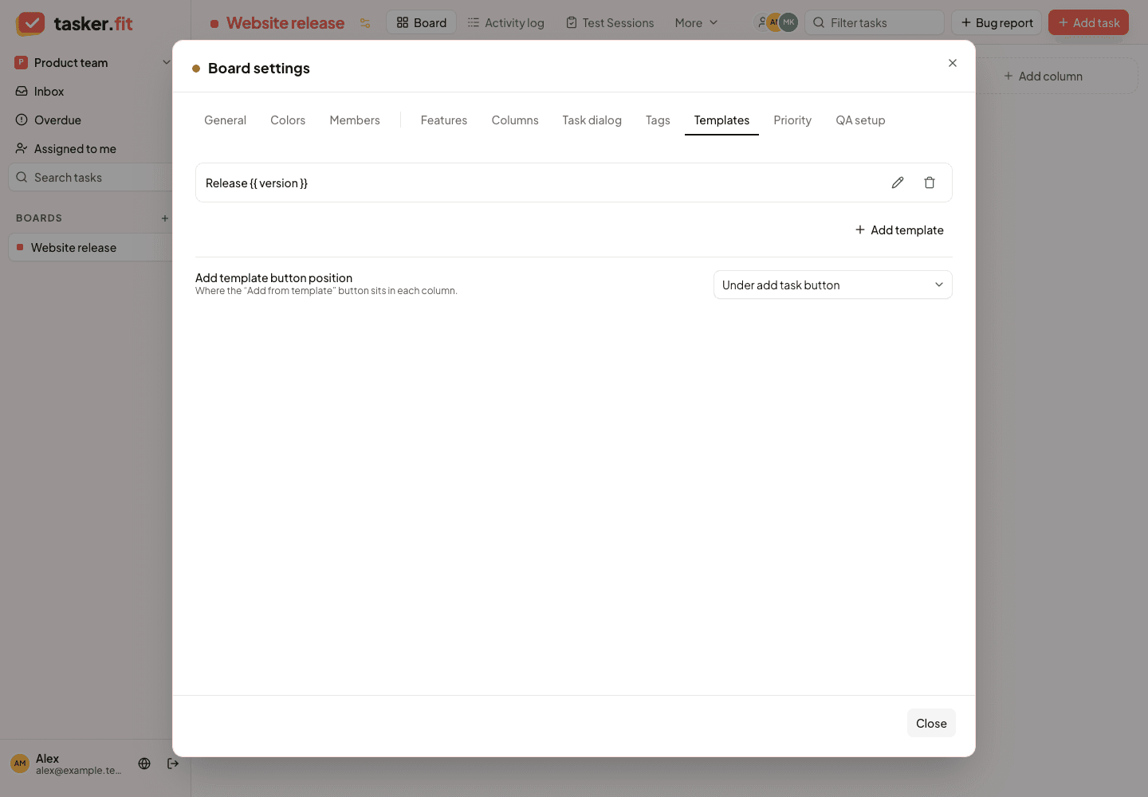This screenshot has height=797, width=1148.
Task: Log out using the sign-out icon
Action: tap(173, 764)
